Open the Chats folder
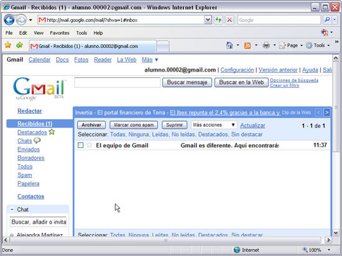 pos(25,141)
